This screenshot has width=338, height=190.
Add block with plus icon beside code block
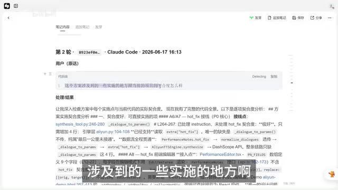(45, 74)
